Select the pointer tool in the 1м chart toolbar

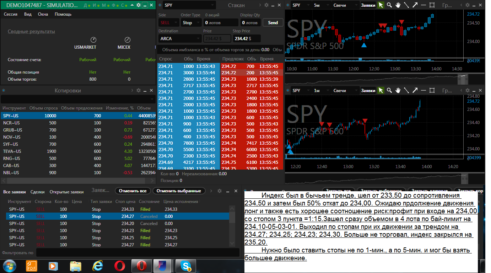(x=381, y=90)
